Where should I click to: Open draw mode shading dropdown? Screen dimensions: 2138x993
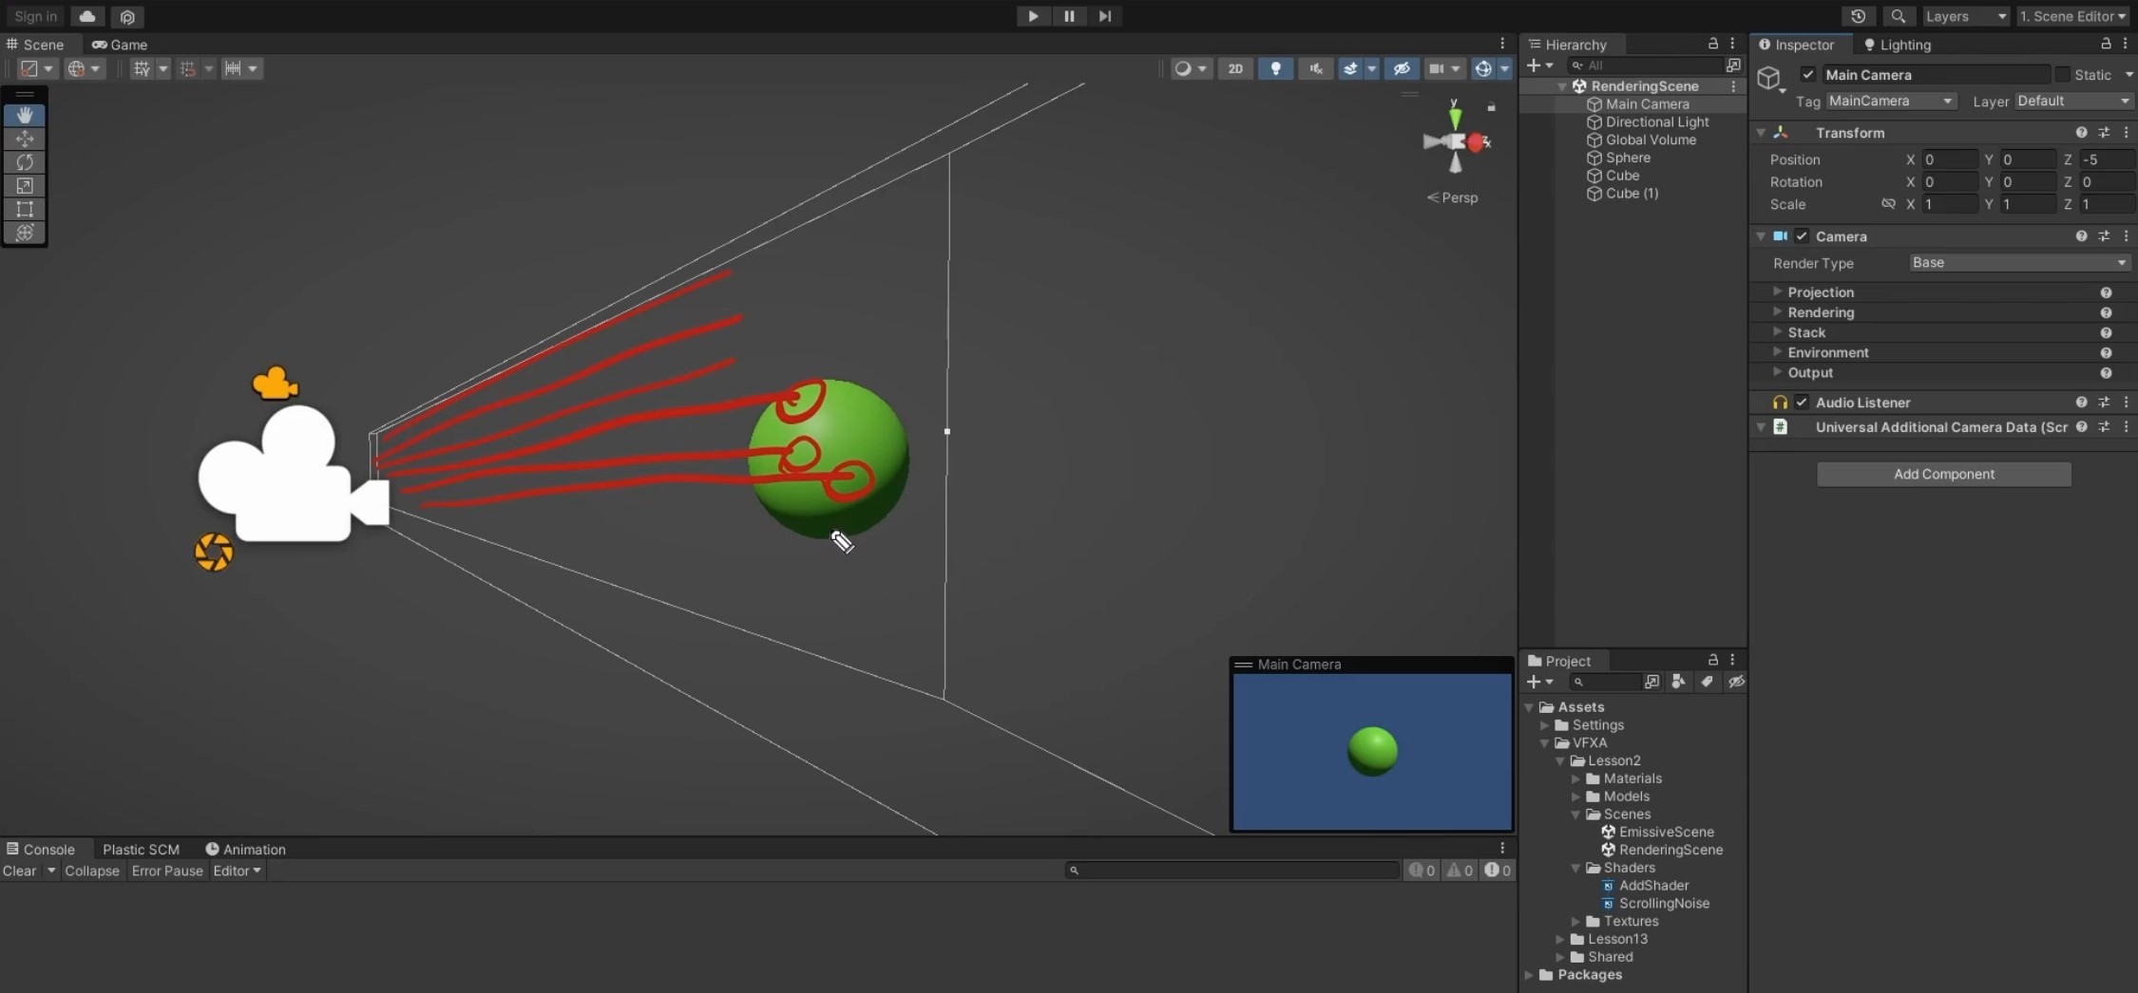1190,68
